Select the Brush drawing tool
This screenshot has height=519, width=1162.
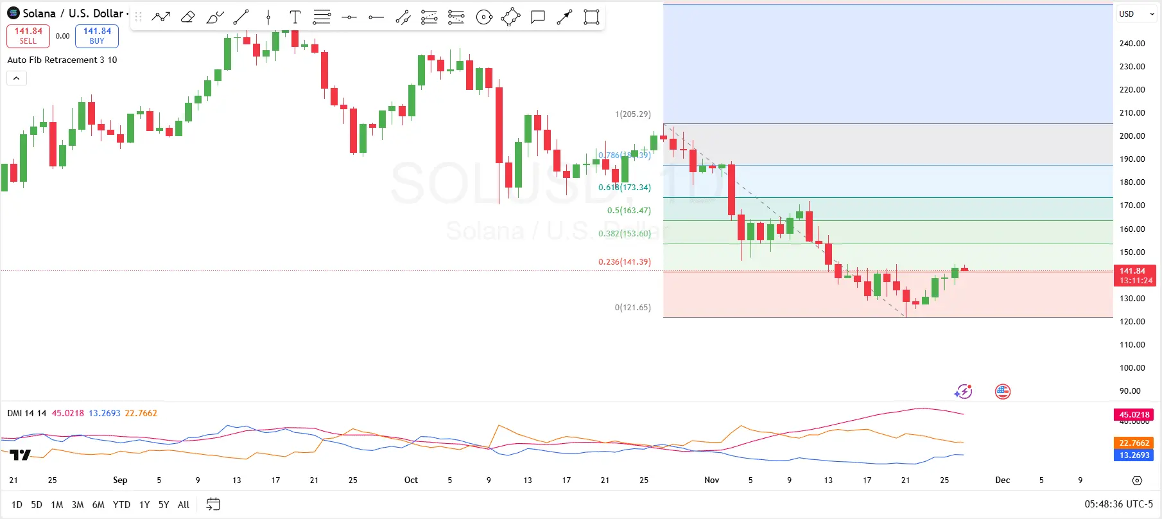[x=214, y=17]
